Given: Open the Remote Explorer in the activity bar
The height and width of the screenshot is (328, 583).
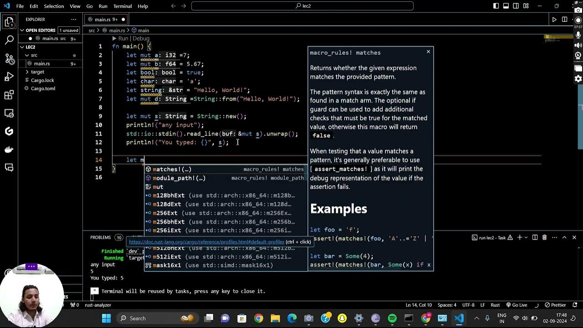Looking at the screenshot, I should click(x=9, y=113).
